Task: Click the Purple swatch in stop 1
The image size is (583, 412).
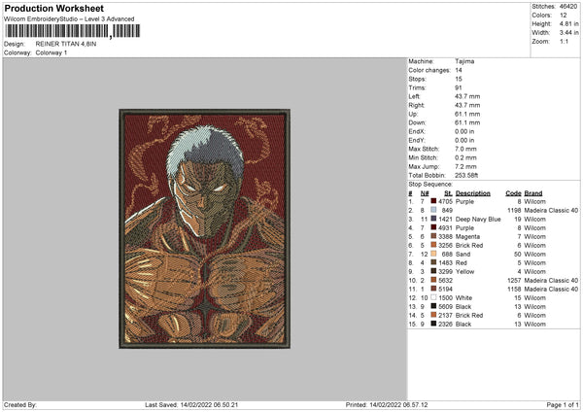Action: (x=432, y=202)
